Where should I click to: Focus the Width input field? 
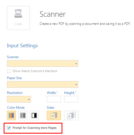click(x=54, y=99)
